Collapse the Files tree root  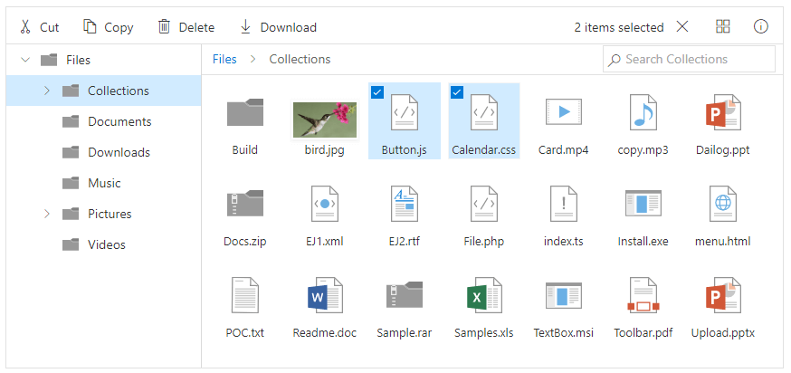24,61
